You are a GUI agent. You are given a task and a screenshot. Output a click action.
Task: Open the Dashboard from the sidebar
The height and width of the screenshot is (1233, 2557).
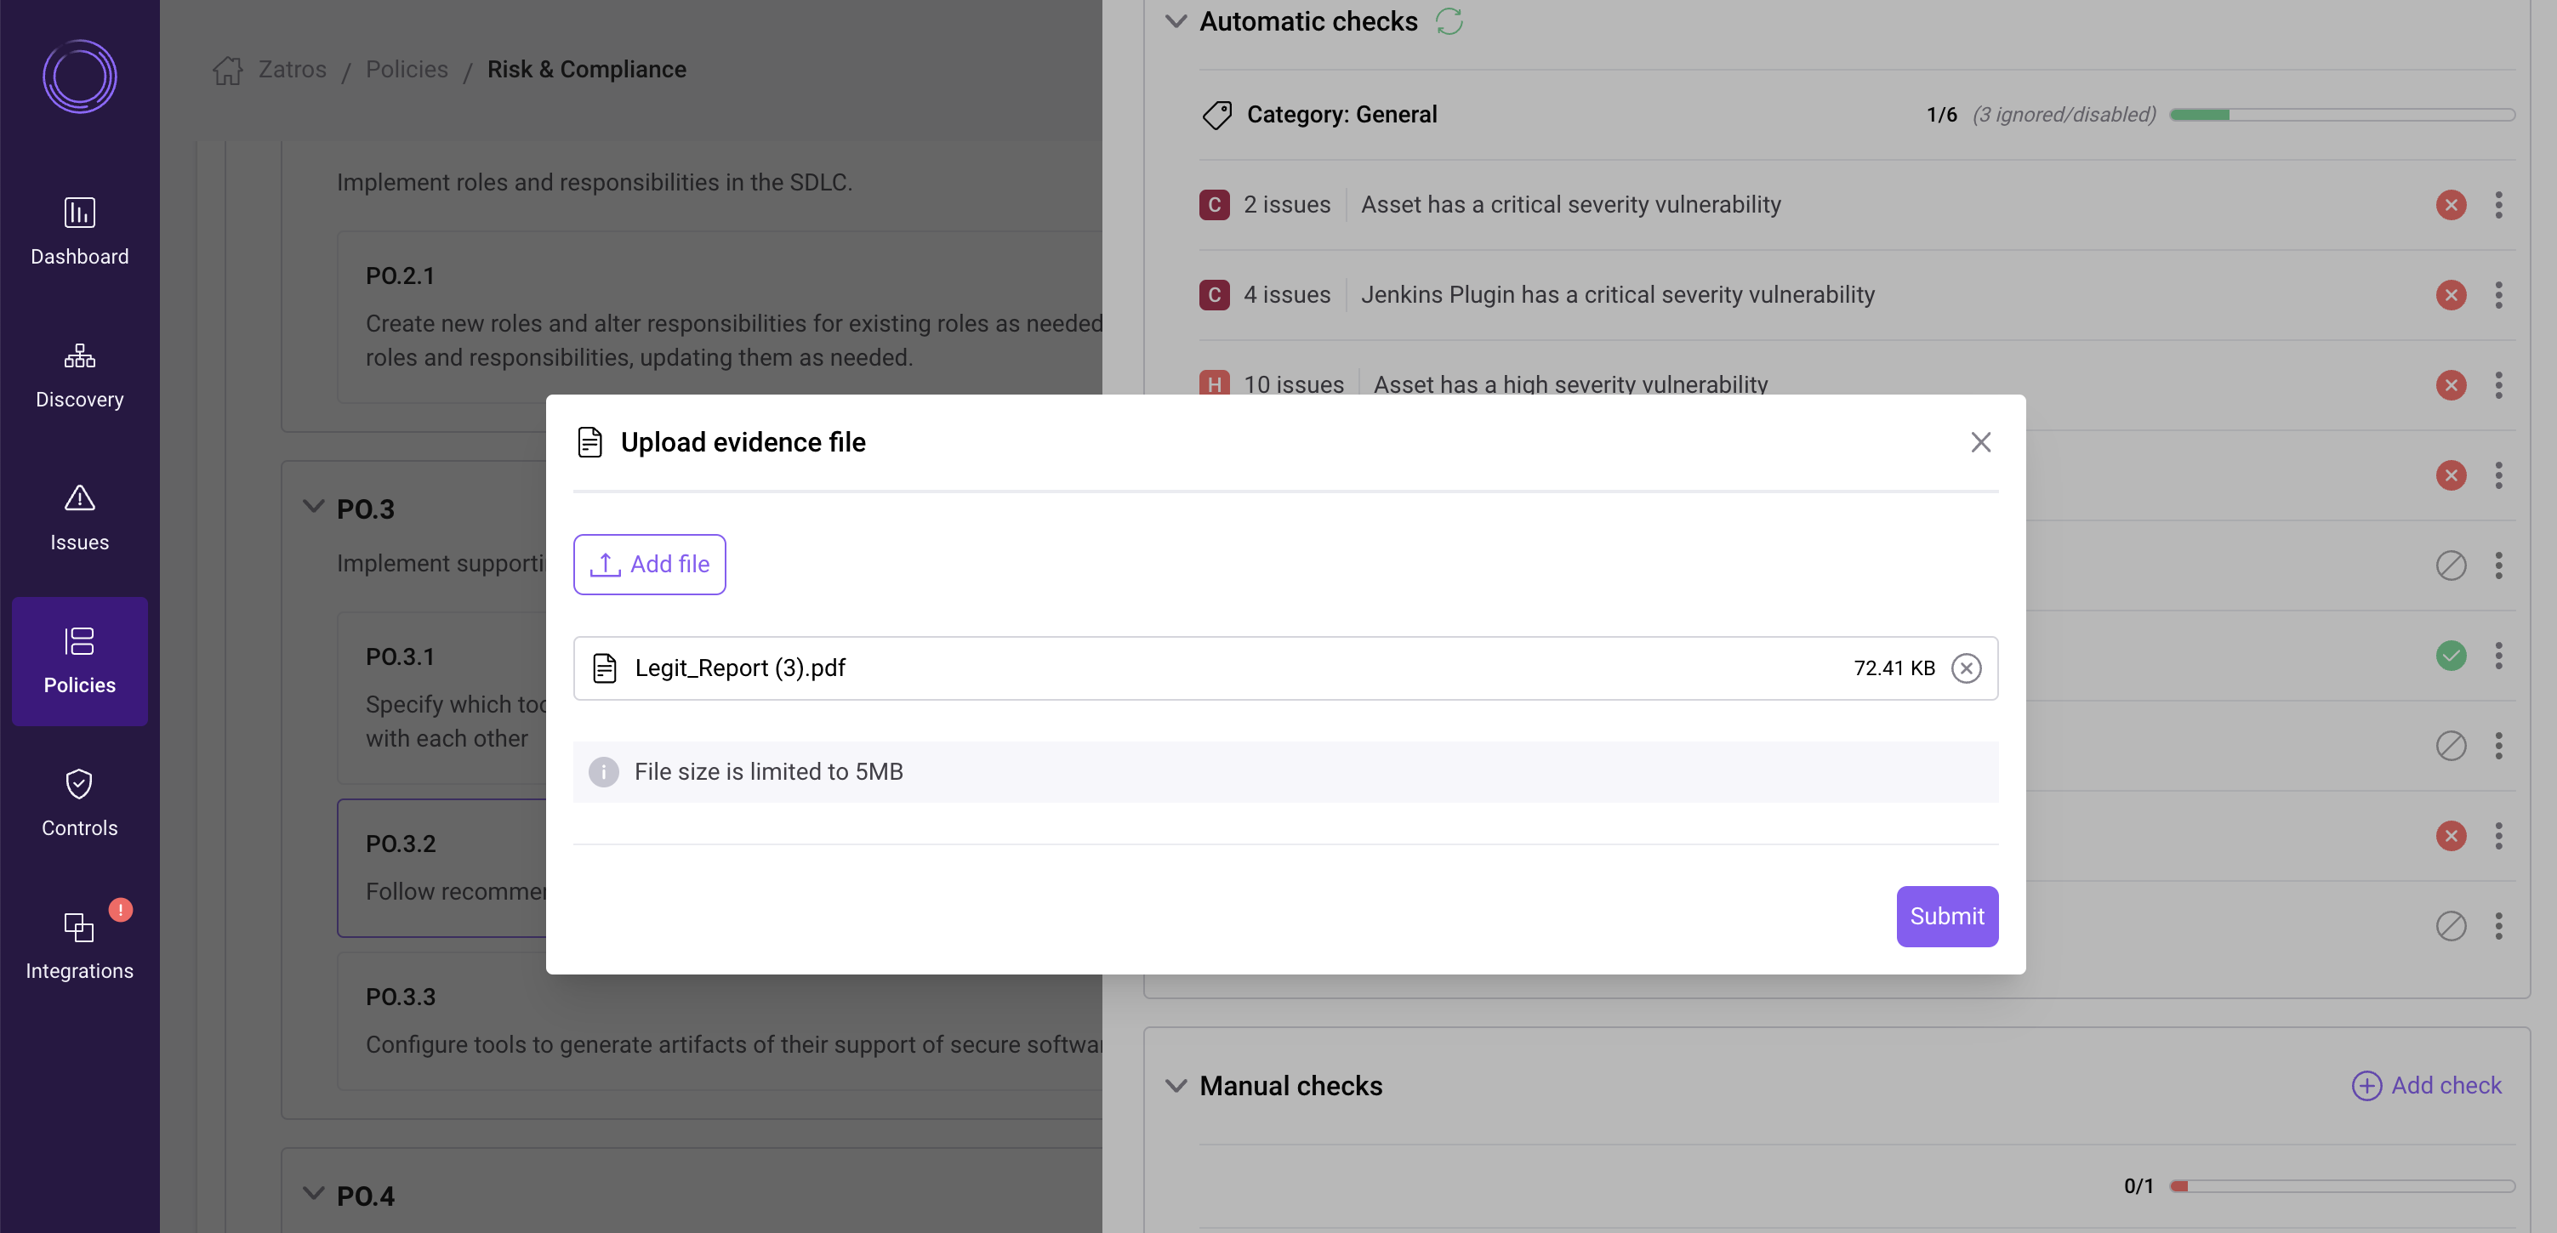coord(79,230)
